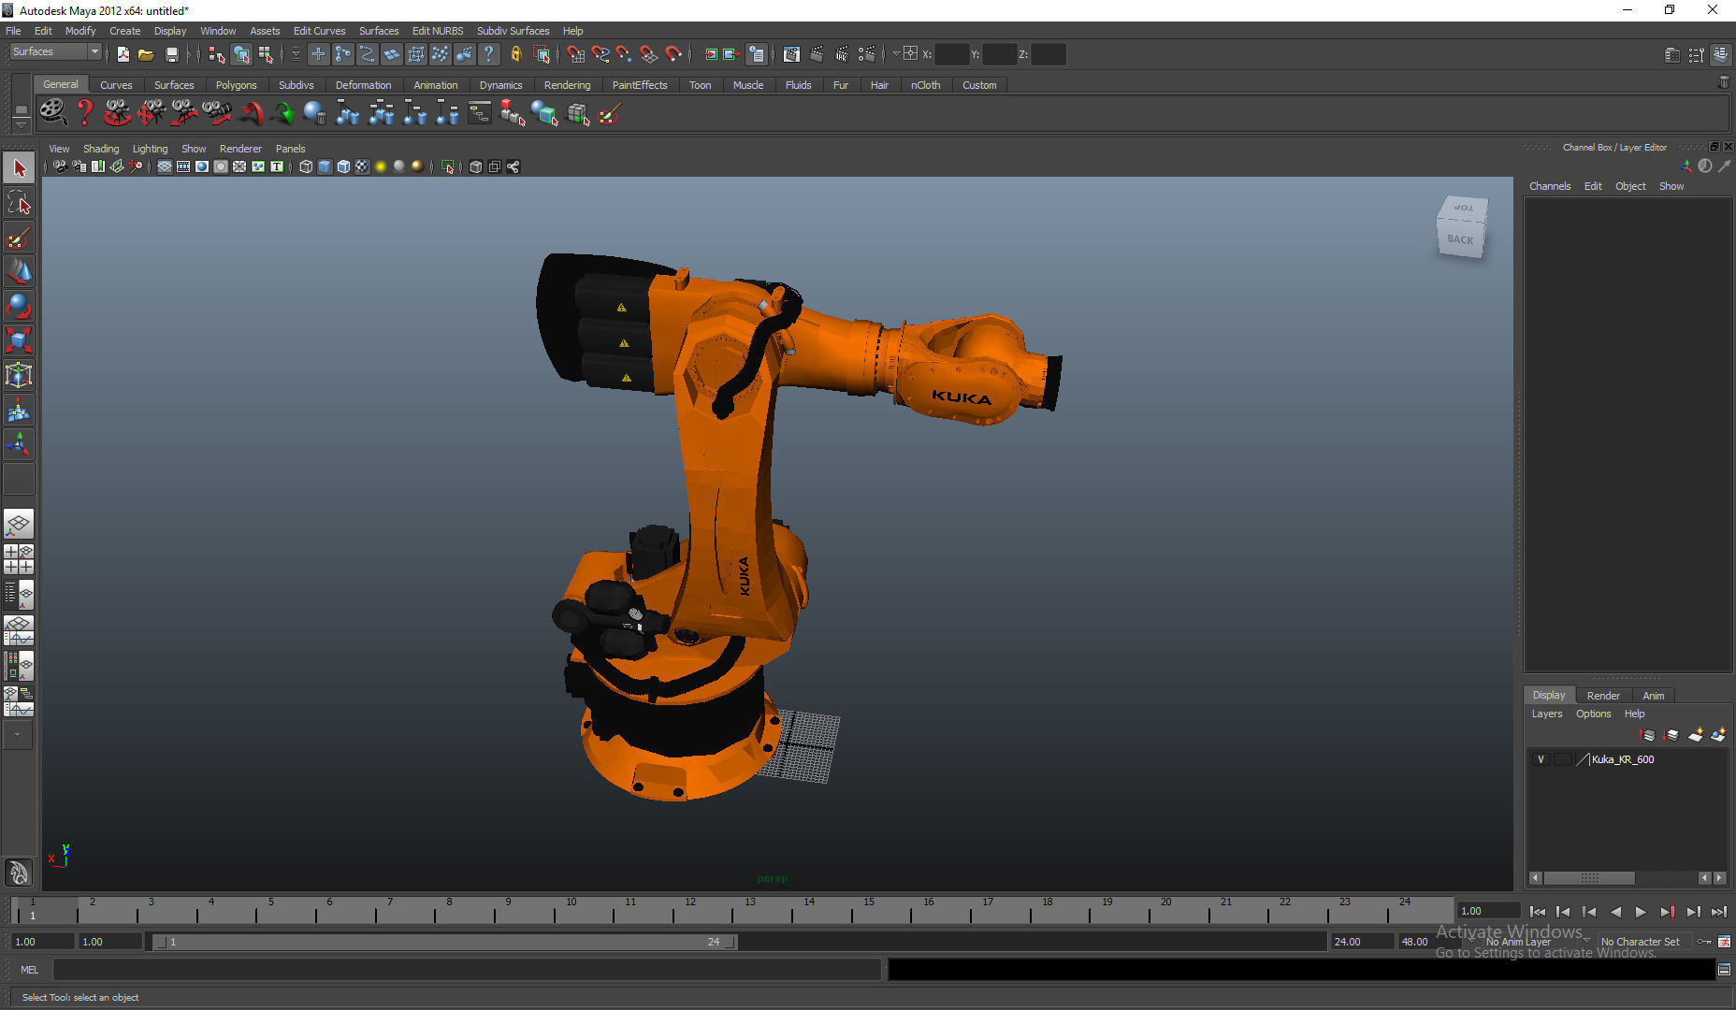Click the view cube in viewport corner

(x=1461, y=227)
